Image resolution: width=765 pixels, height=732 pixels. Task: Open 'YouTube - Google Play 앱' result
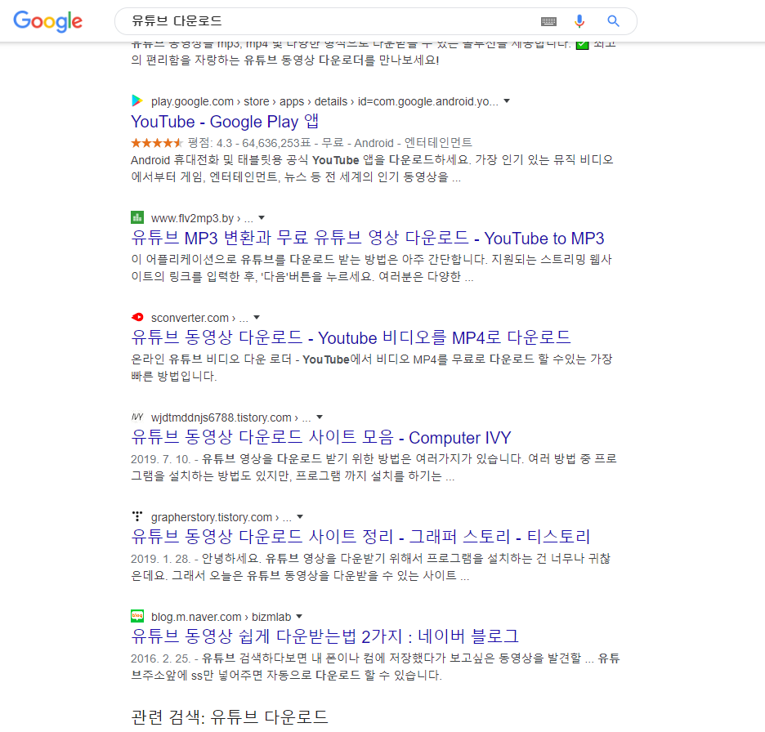[x=225, y=122]
